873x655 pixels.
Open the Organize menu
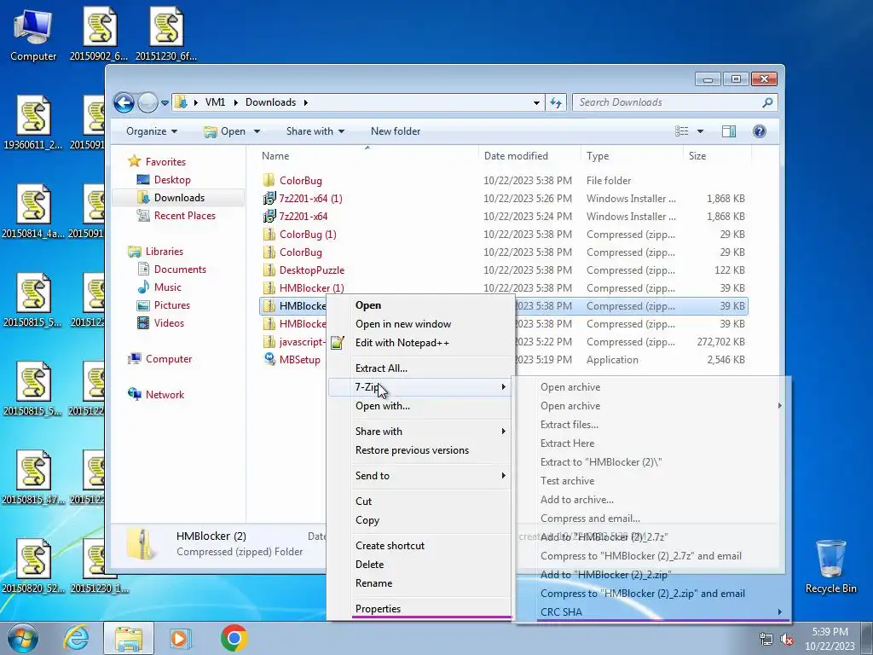[152, 131]
